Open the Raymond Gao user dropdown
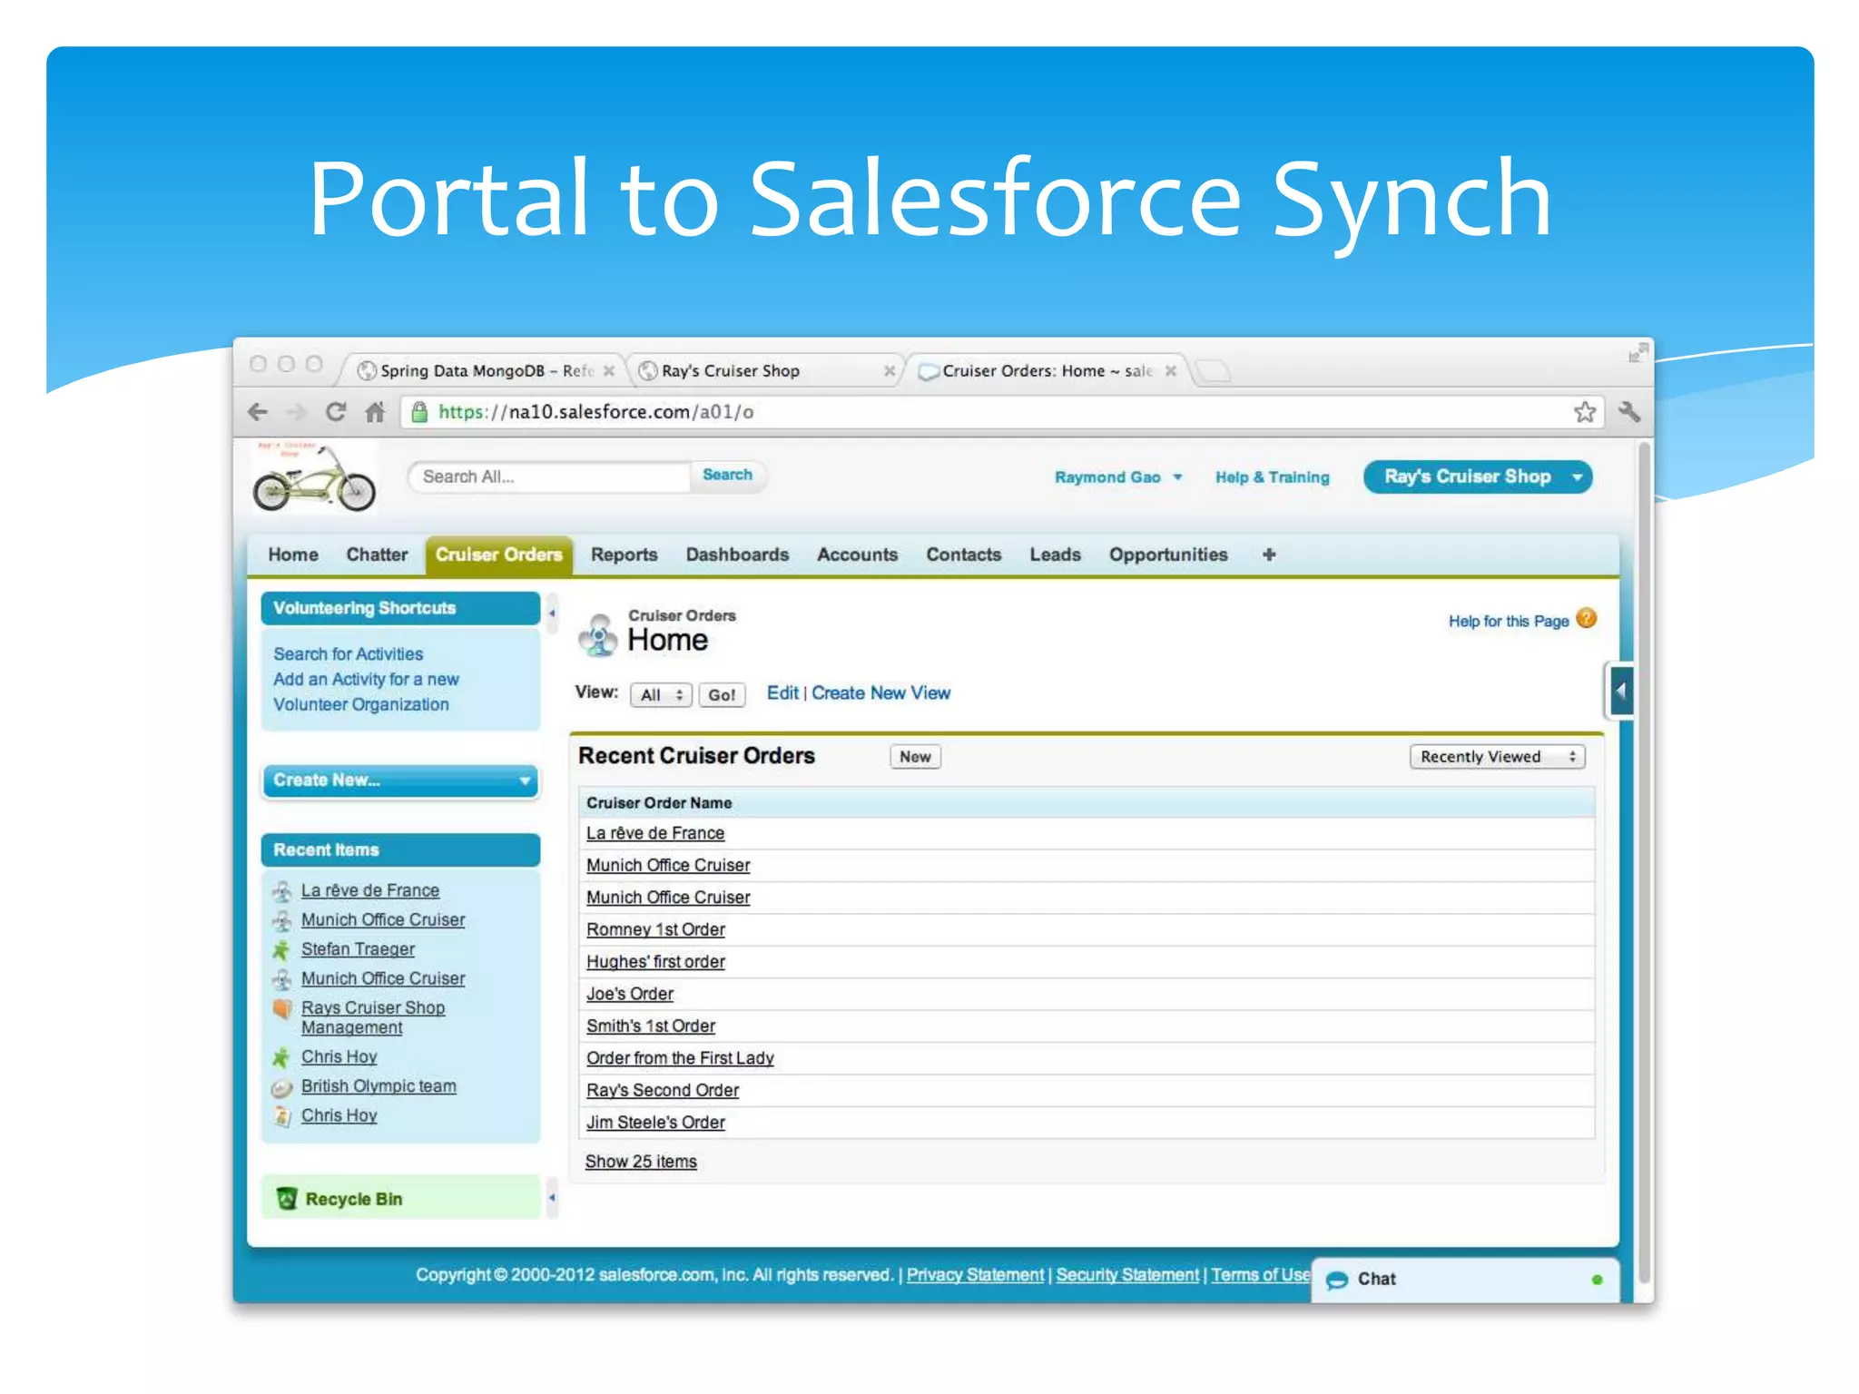 coord(1117,477)
